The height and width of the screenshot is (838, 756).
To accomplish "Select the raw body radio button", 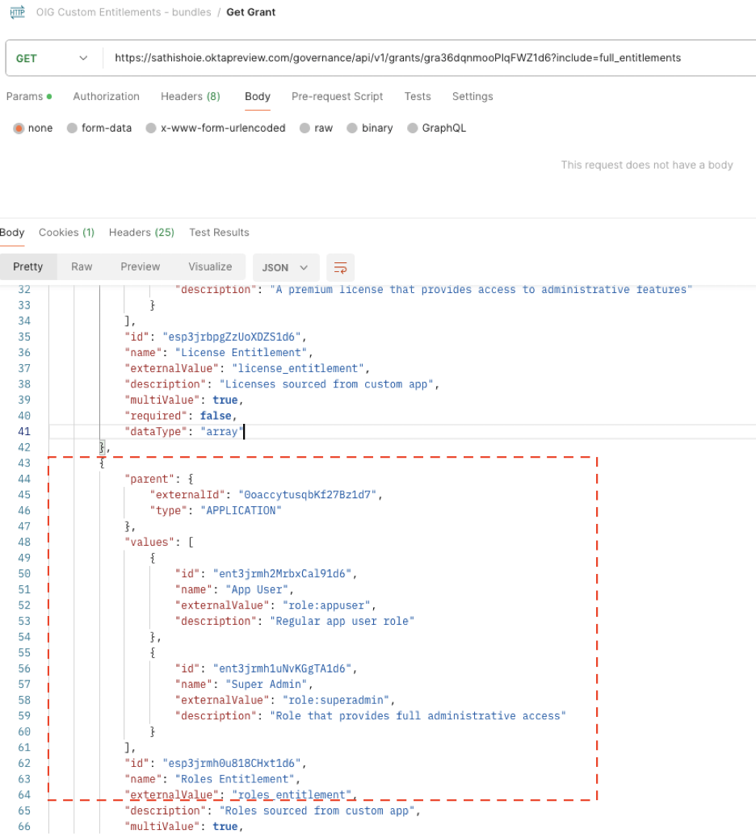I will [x=304, y=128].
